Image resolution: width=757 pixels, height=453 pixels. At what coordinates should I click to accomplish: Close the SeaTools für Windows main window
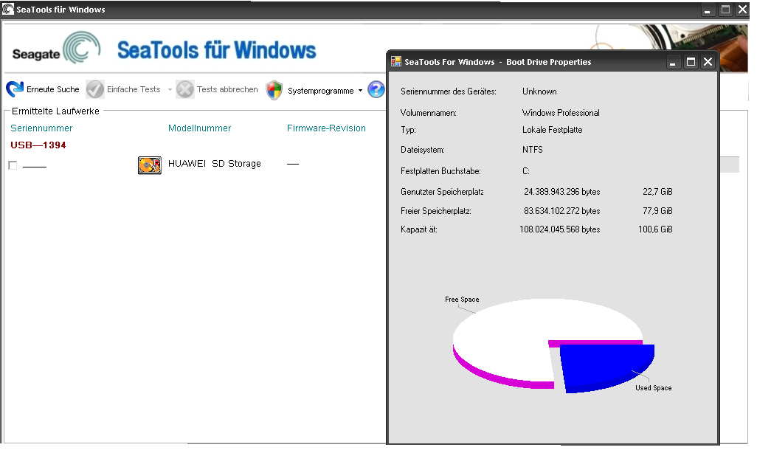tap(742, 10)
